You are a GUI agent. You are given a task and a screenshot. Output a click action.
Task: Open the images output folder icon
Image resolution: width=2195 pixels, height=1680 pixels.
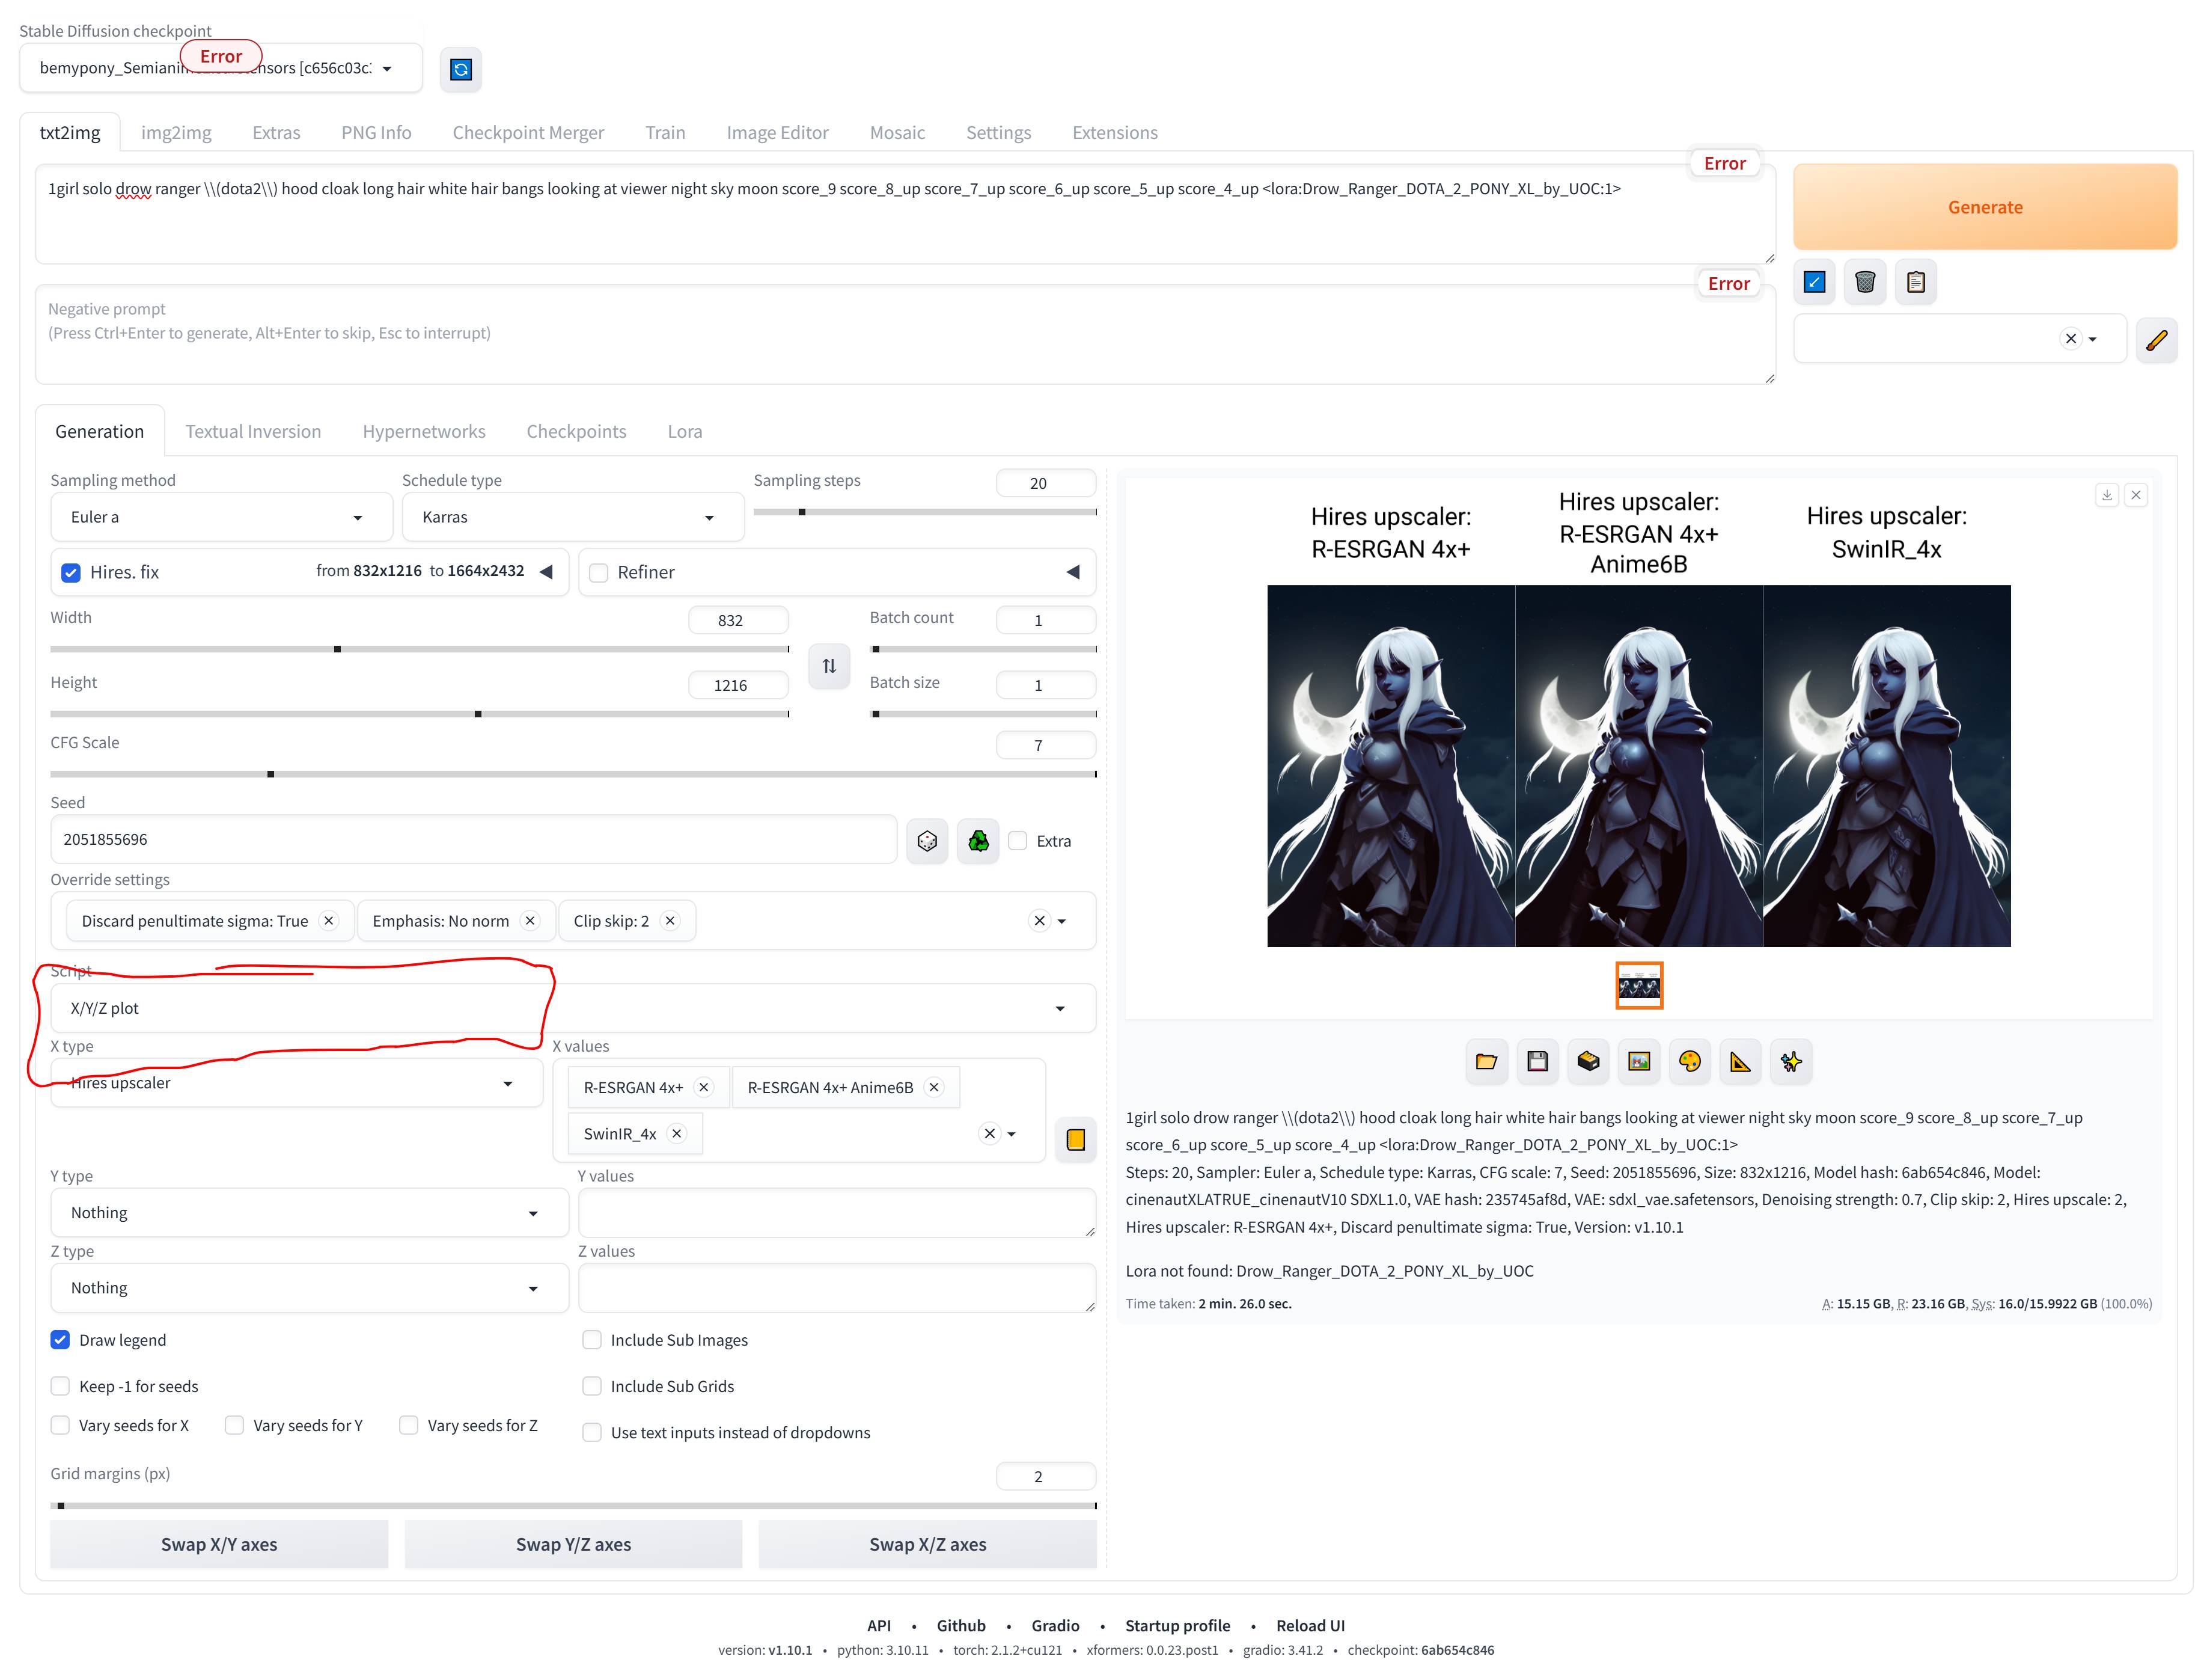pos(1485,1062)
